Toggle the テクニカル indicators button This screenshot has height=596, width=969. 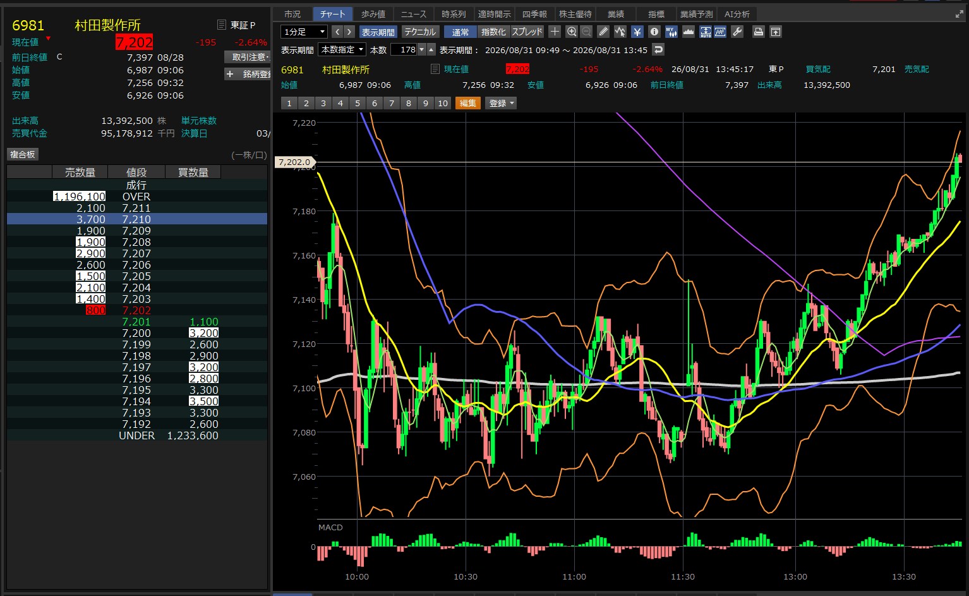(420, 32)
